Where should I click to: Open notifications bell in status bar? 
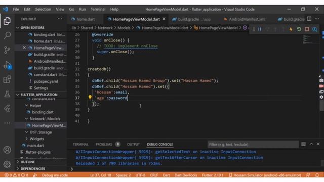[x=317, y=175]
